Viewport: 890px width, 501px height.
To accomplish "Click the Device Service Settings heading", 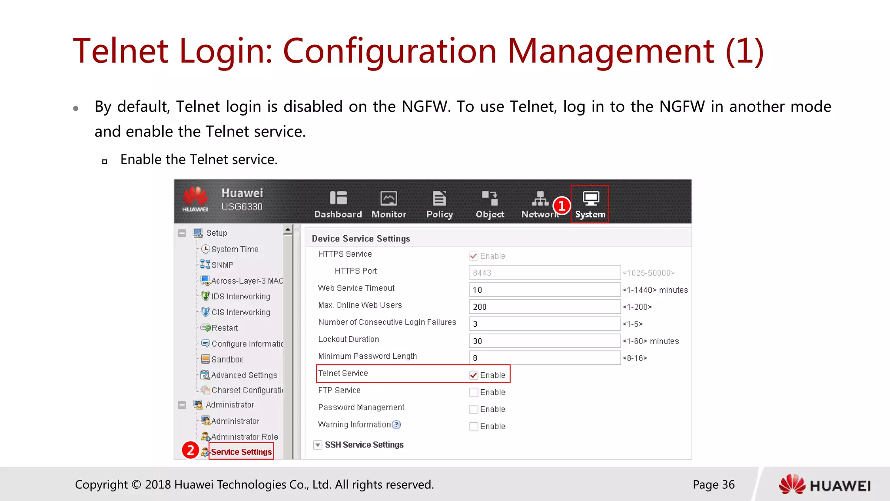I will [x=361, y=238].
